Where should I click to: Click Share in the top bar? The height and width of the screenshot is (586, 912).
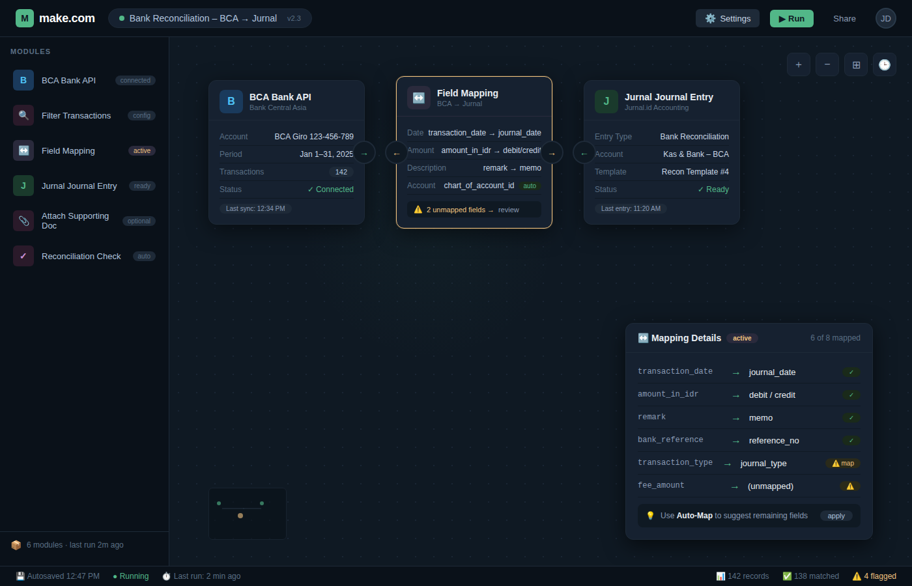tap(844, 18)
